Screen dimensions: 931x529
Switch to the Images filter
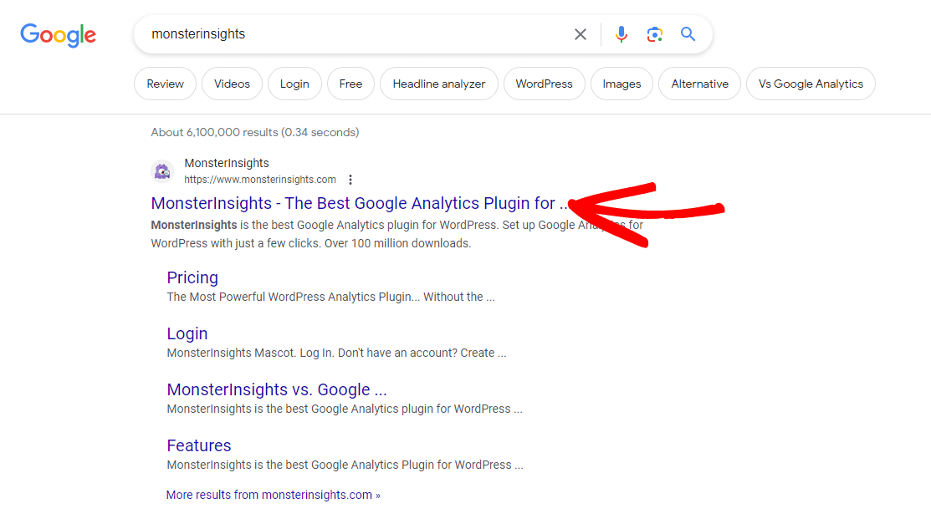coord(622,84)
